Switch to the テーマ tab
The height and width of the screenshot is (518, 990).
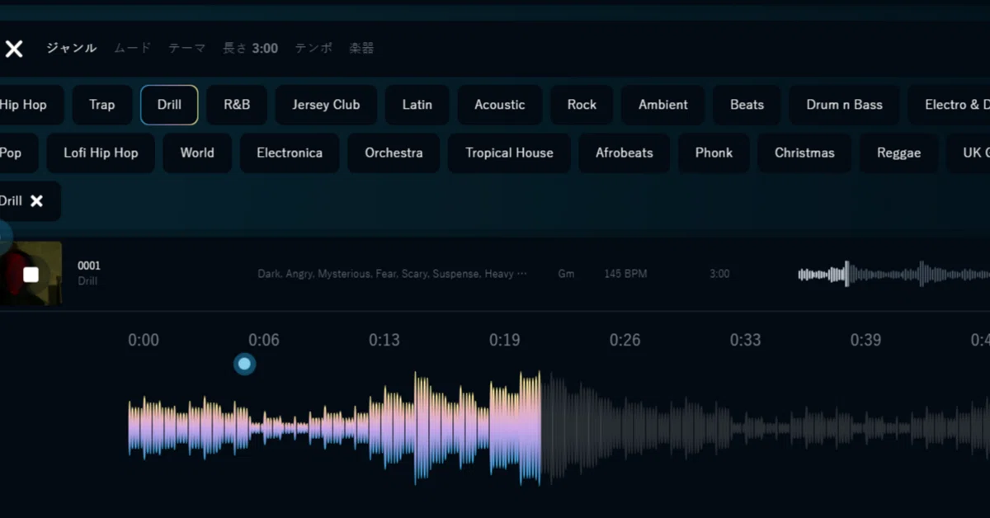[186, 48]
